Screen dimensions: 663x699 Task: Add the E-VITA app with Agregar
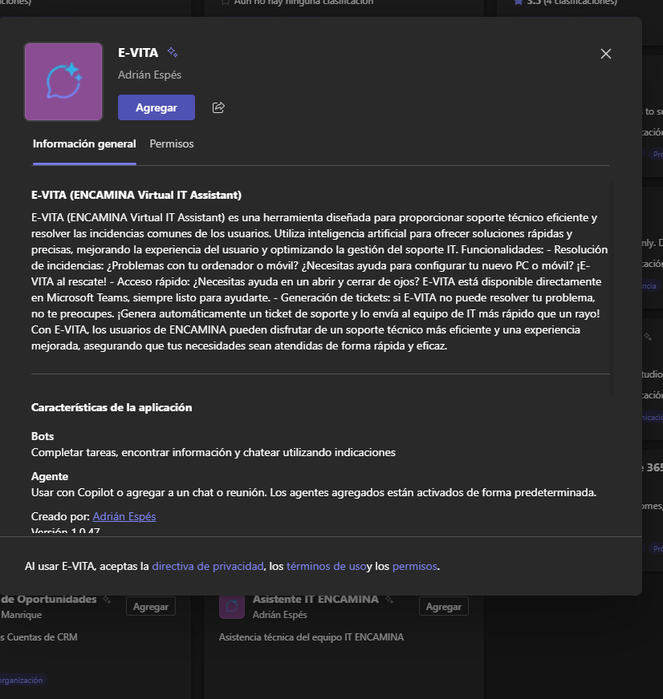coord(157,107)
